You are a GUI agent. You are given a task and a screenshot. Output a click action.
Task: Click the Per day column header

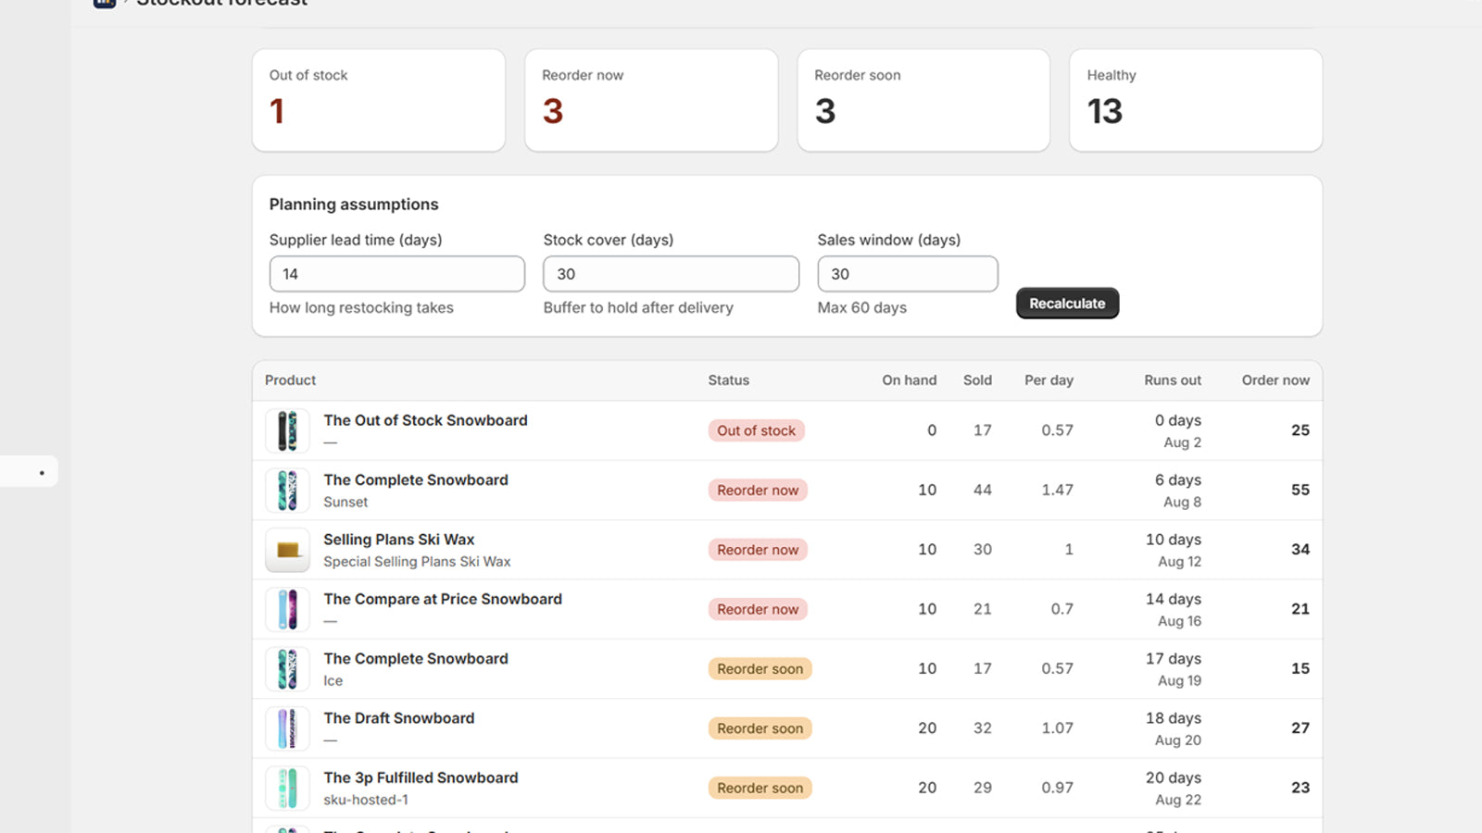click(x=1049, y=380)
